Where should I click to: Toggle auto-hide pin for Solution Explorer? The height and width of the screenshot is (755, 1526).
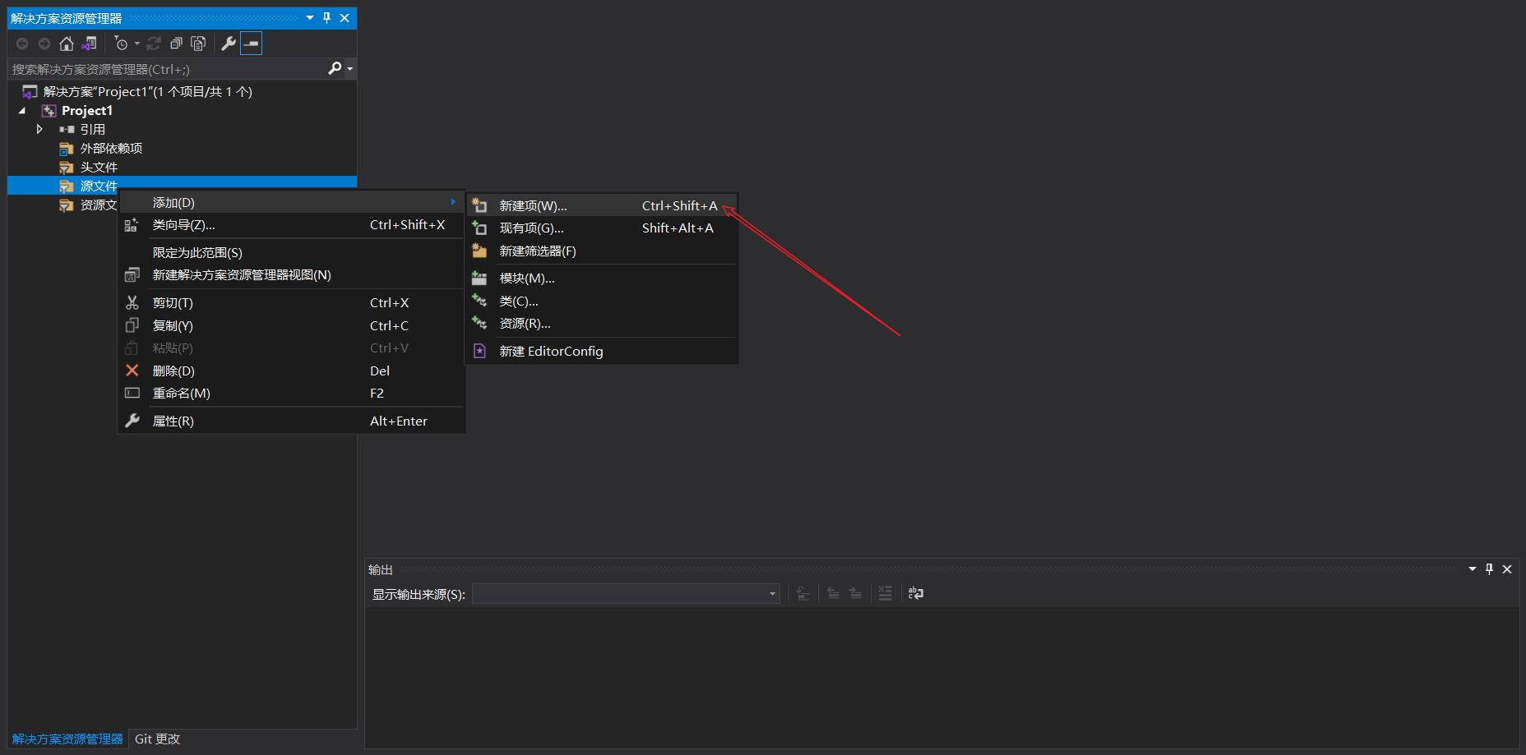pyautogui.click(x=327, y=18)
